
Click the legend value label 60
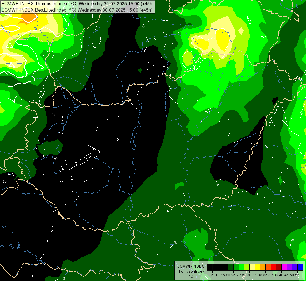click(x=302, y=275)
